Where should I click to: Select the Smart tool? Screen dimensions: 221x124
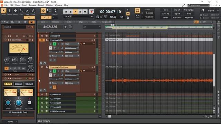click(x=3, y=11)
